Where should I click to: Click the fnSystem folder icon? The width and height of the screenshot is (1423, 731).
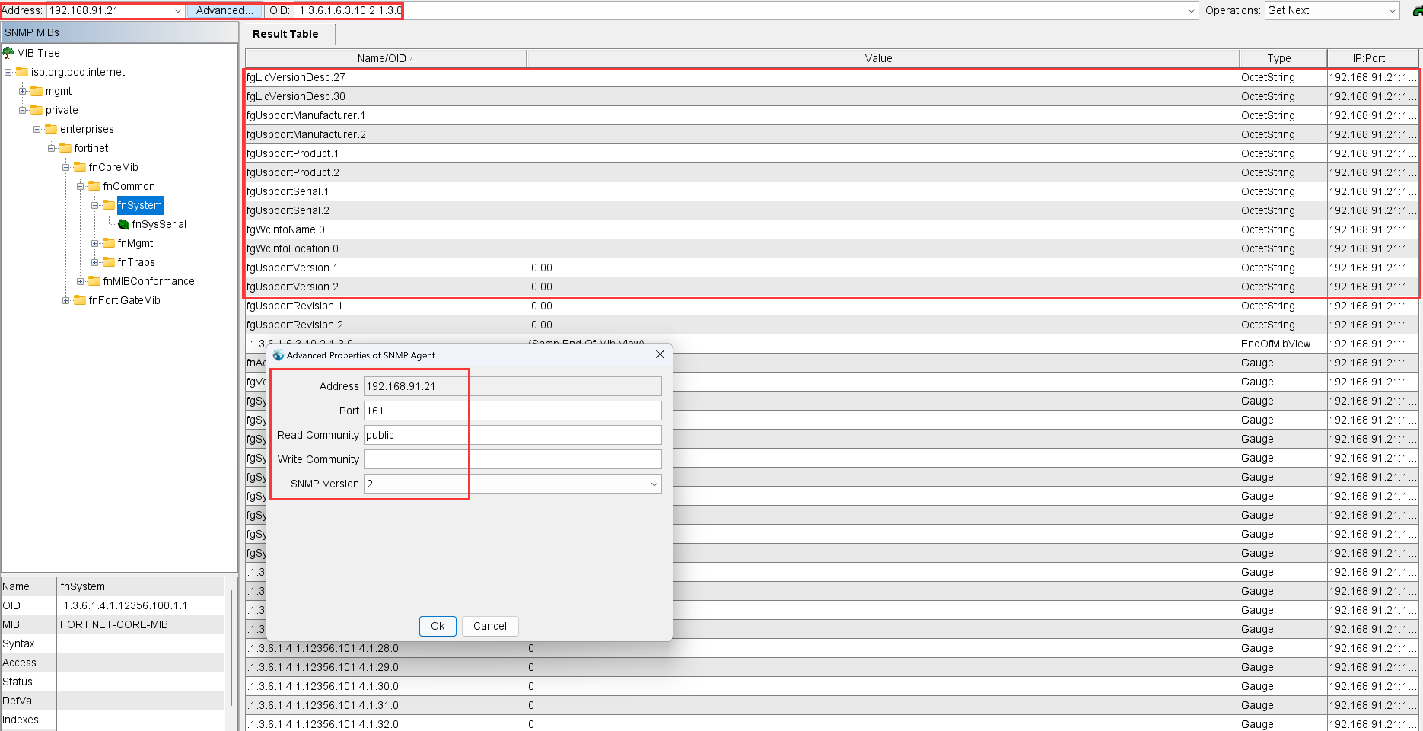[109, 205]
